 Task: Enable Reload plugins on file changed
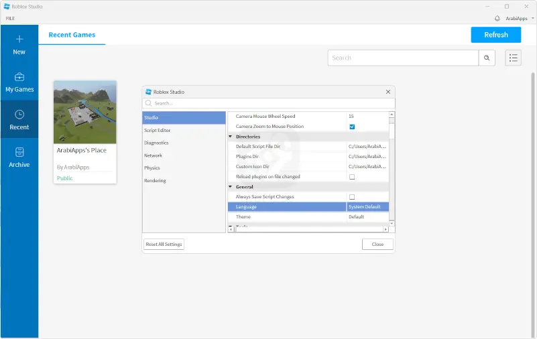coord(352,177)
